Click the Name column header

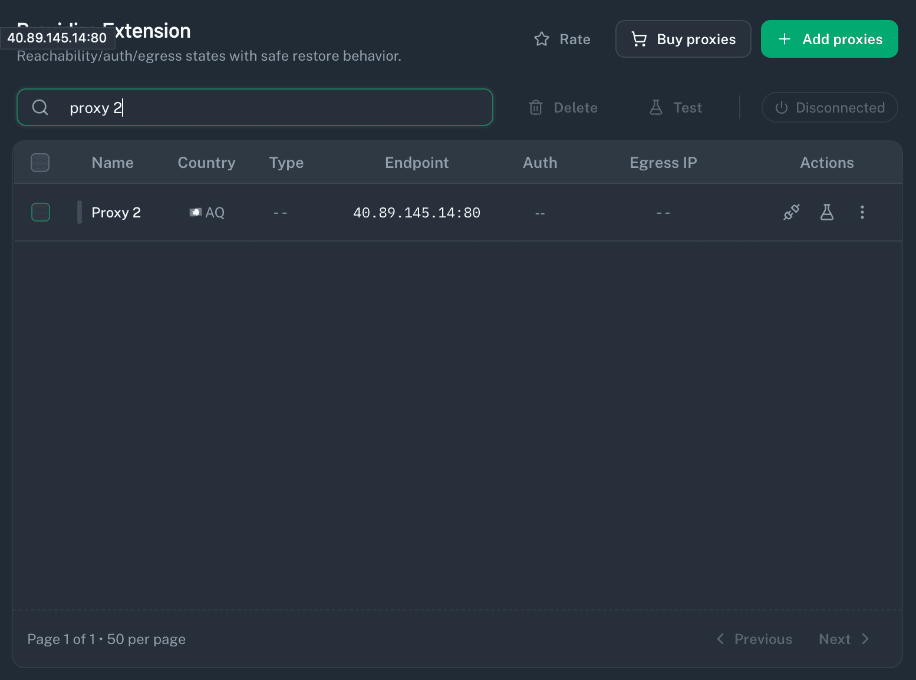click(x=113, y=163)
